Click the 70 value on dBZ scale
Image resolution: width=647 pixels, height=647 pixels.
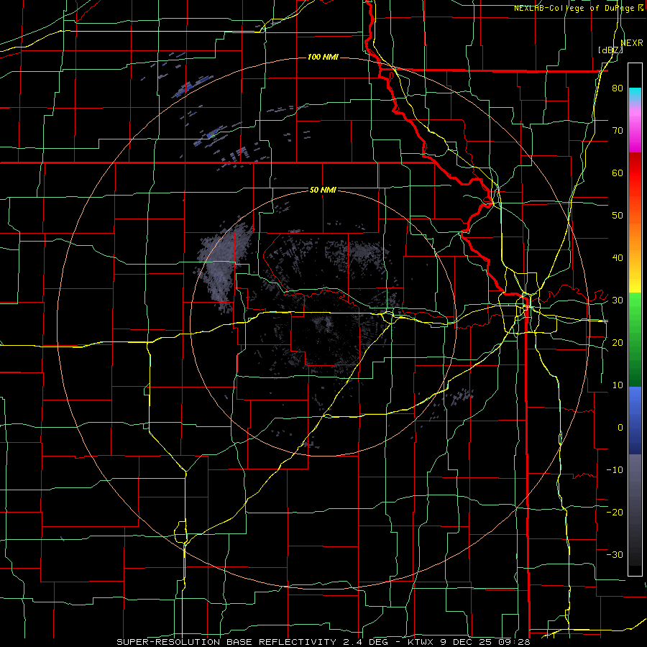point(618,131)
